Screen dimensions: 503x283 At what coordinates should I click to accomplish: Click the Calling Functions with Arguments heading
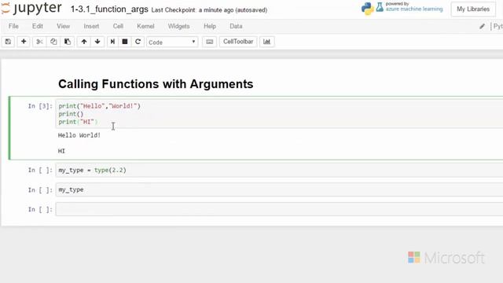tap(156, 84)
